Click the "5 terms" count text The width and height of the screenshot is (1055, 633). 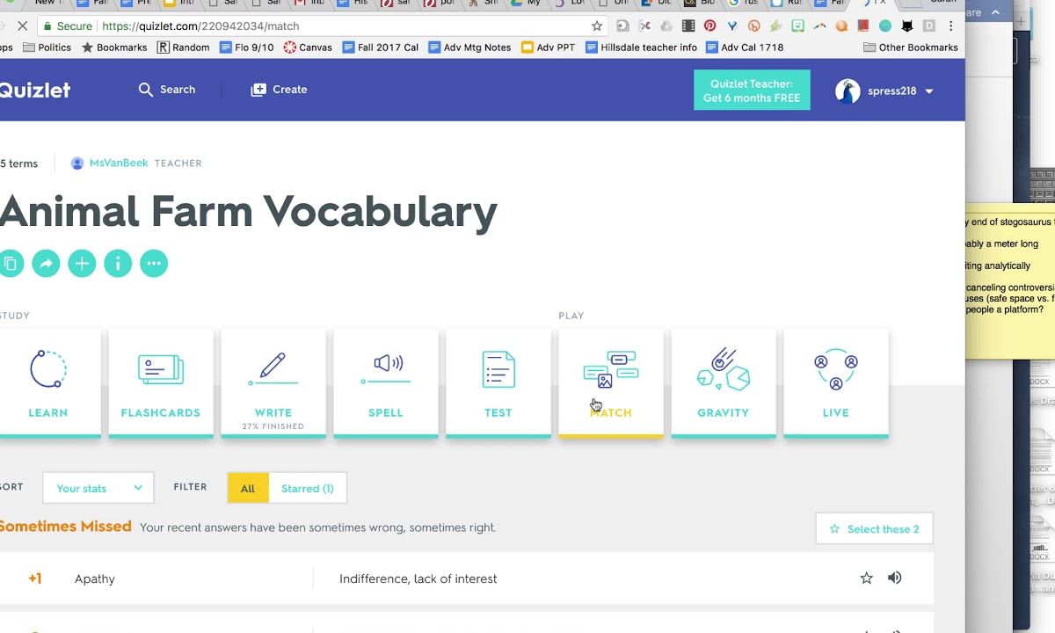(18, 164)
